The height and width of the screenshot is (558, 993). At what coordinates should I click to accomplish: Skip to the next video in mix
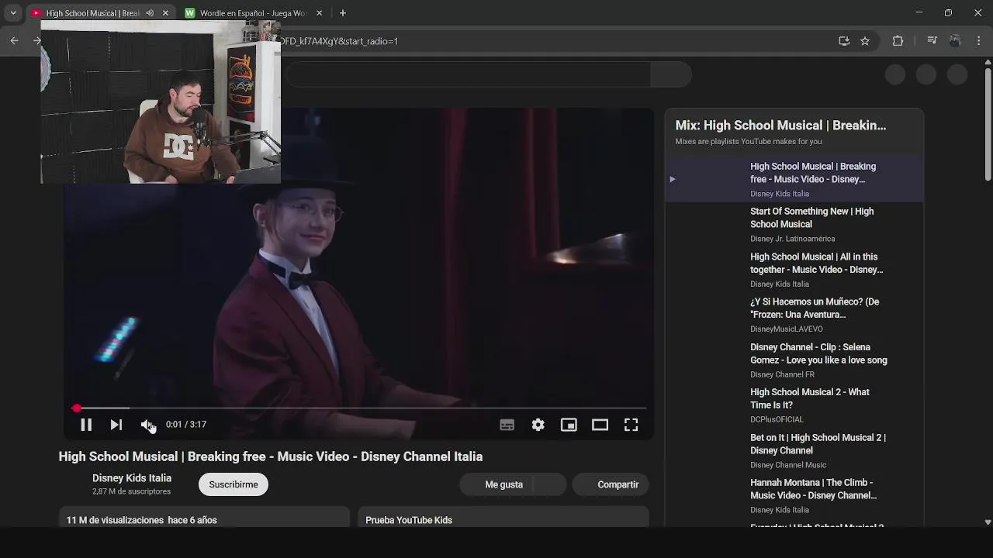[116, 425]
